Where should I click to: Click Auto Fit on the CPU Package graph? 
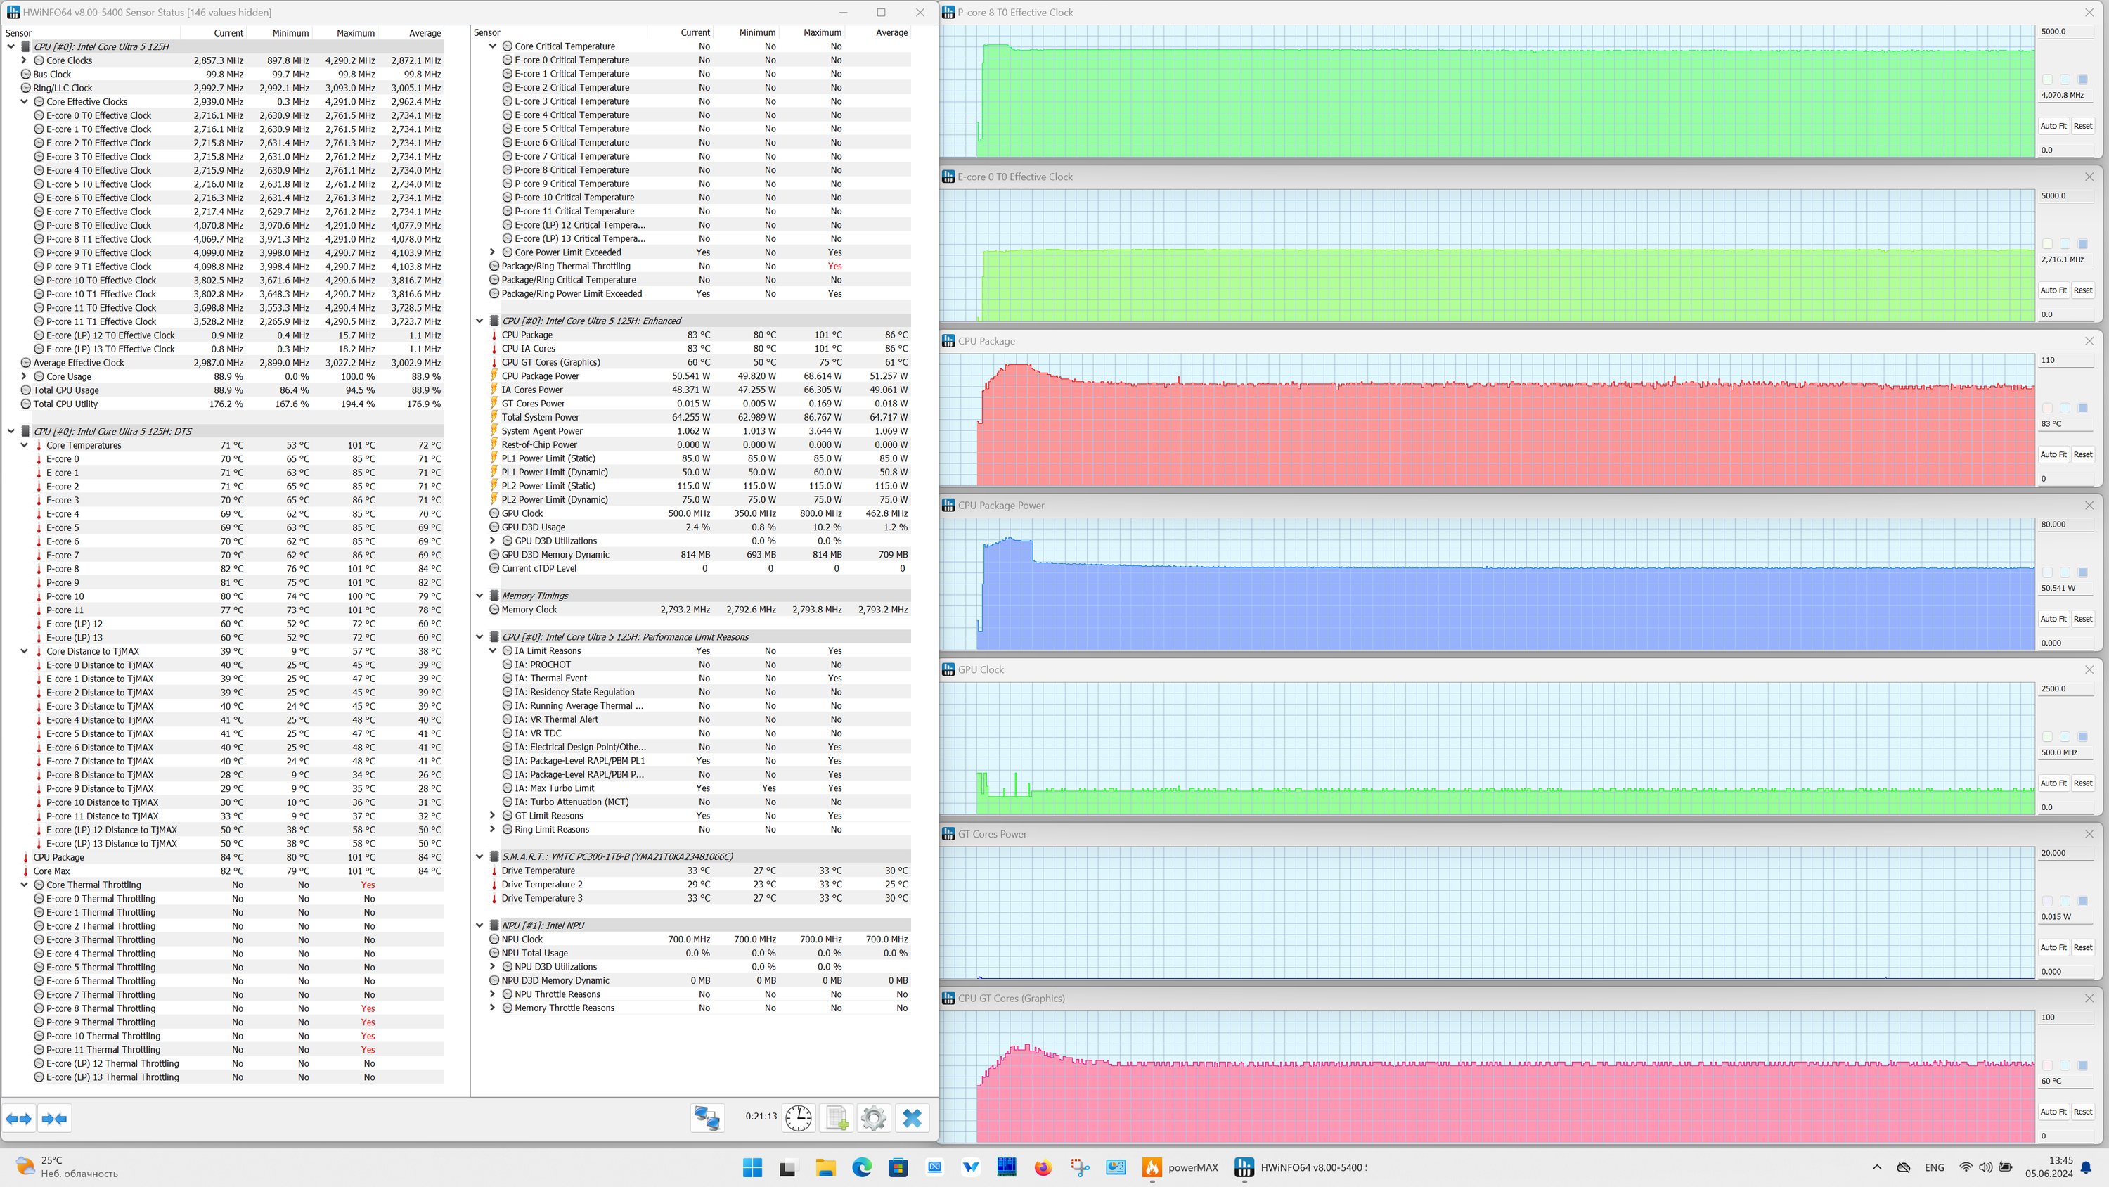2053,455
